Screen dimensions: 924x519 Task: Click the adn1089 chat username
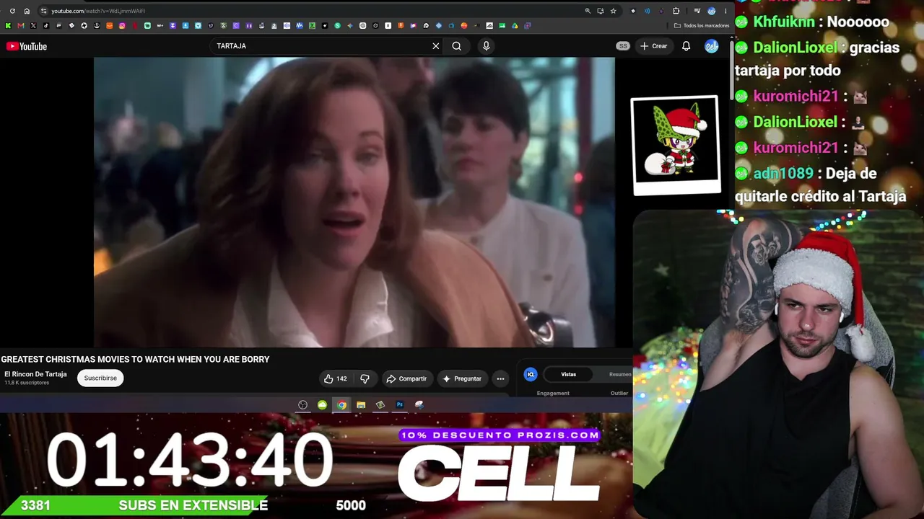click(783, 174)
